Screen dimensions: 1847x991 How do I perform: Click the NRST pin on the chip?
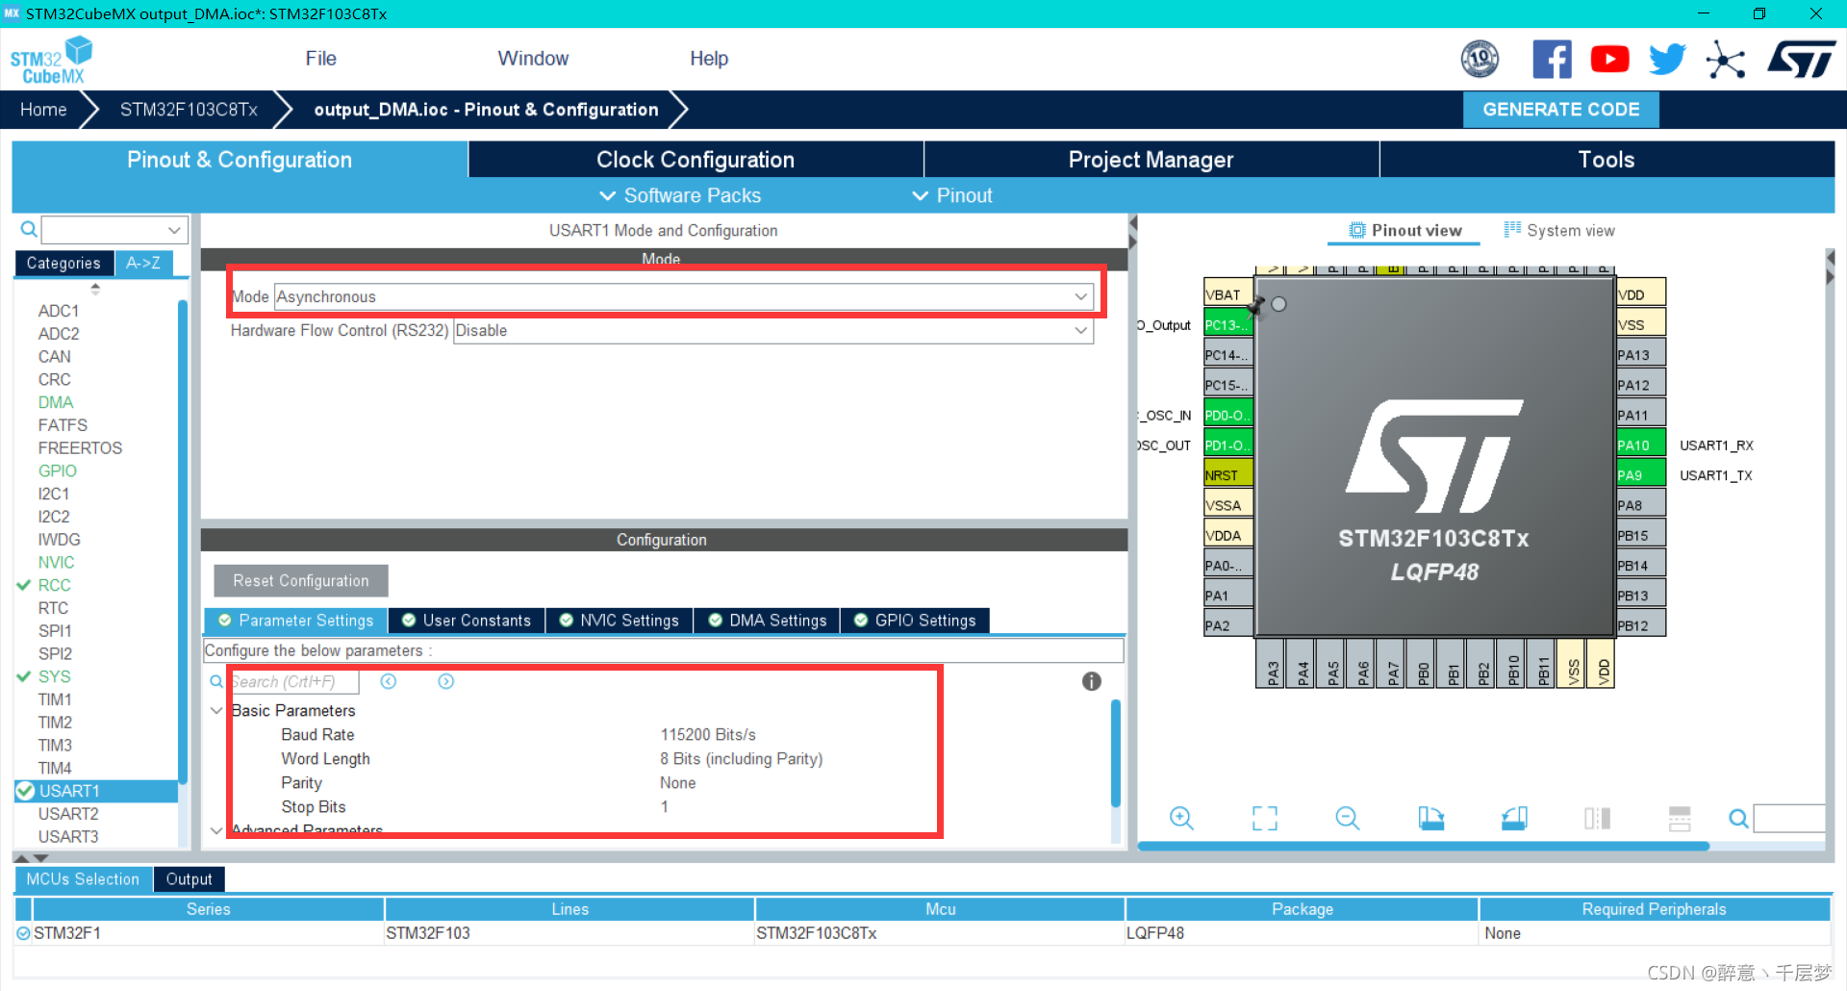[1228, 474]
